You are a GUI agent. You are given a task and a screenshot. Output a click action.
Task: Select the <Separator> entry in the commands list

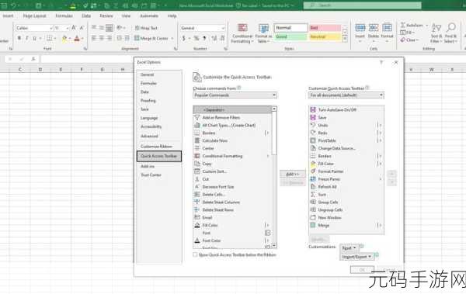pos(232,110)
